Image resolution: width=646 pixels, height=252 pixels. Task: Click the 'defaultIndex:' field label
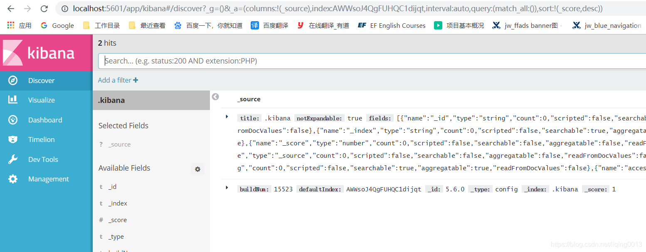click(x=320, y=189)
